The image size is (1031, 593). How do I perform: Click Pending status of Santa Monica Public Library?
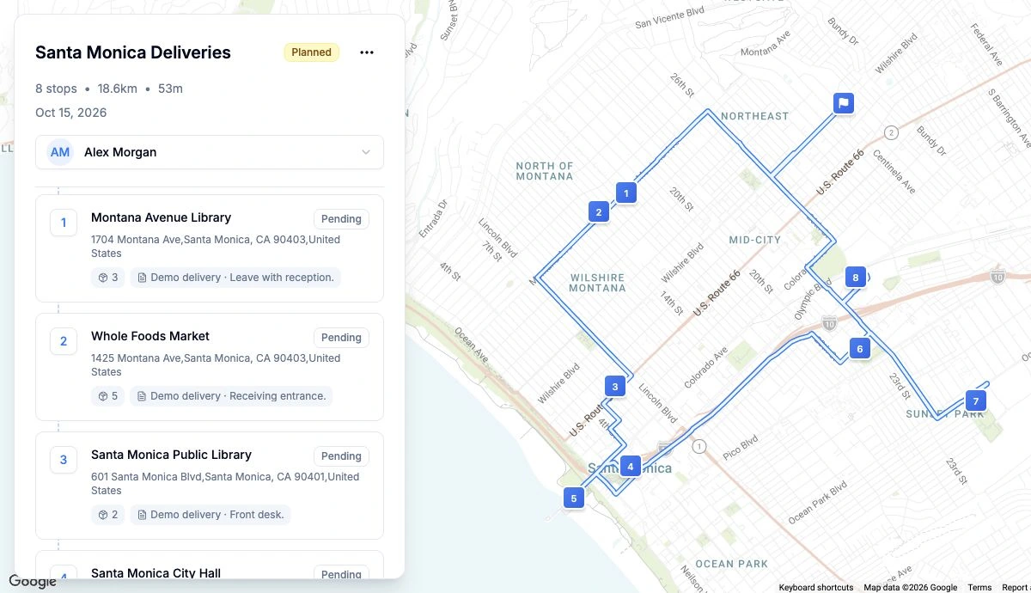(341, 456)
